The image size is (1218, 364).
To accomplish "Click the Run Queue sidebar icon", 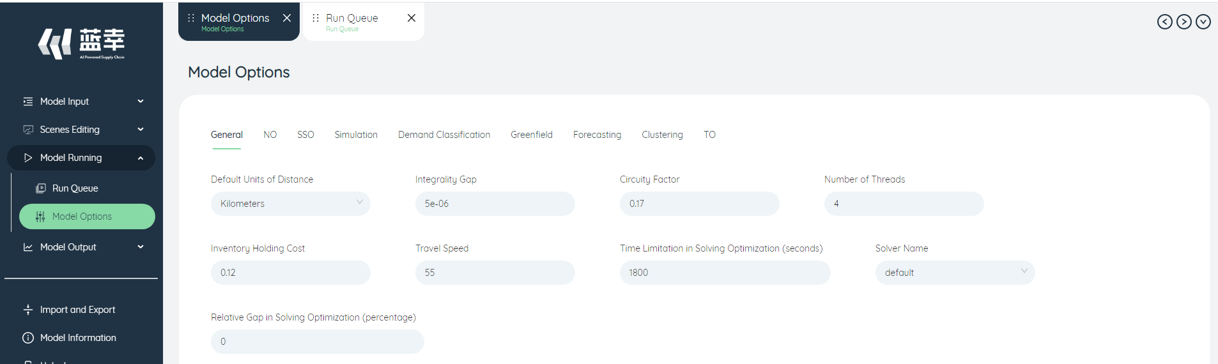I will click(41, 188).
